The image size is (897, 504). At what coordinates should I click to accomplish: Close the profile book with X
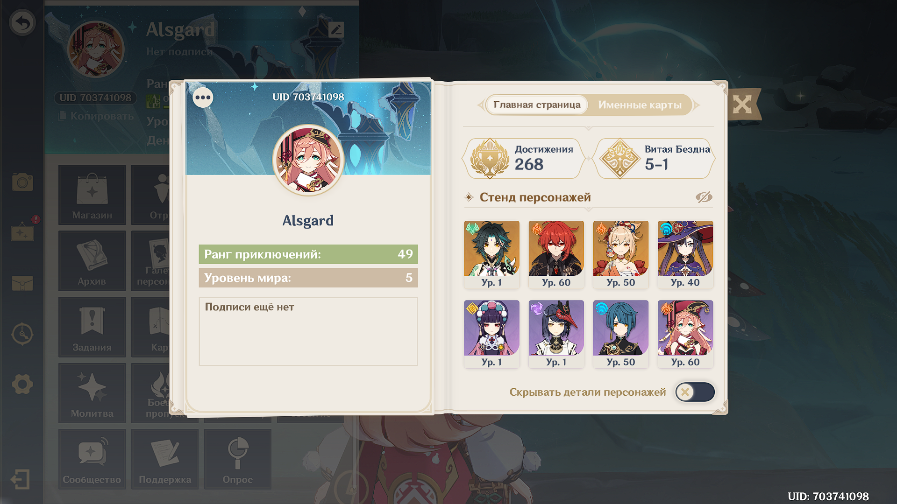742,105
